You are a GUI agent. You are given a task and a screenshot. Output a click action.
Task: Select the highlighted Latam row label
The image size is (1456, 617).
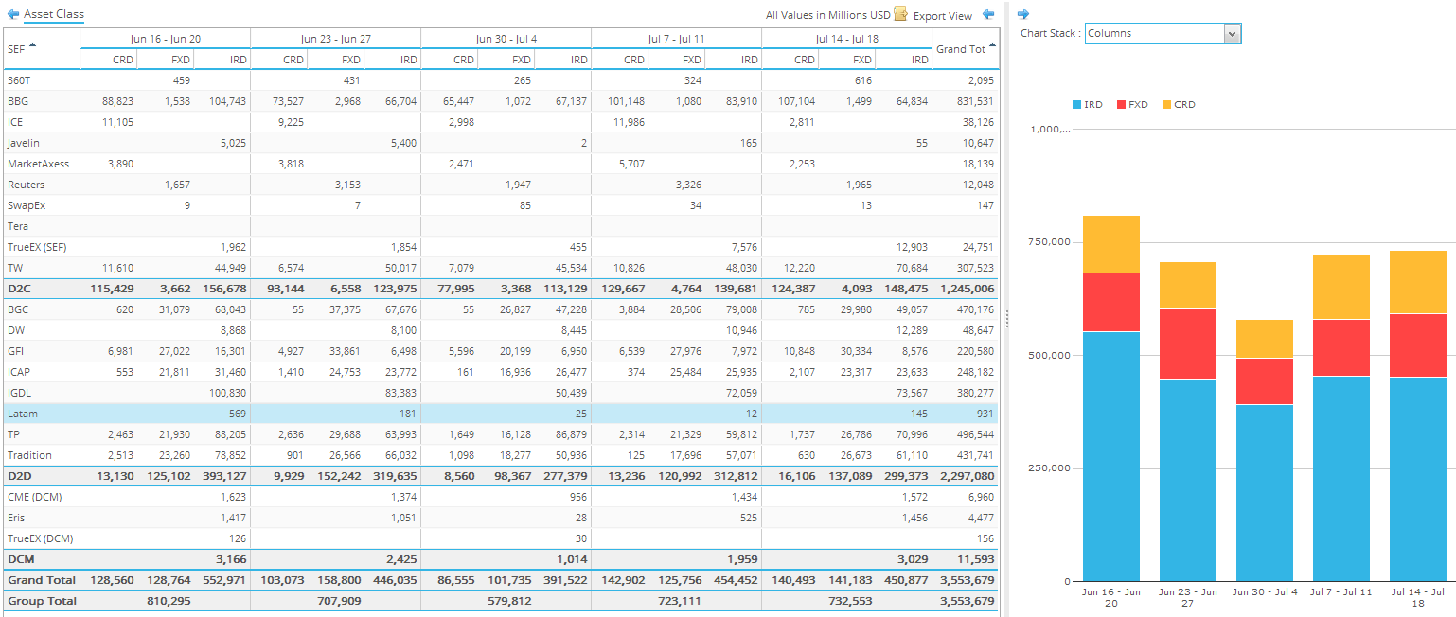(21, 414)
